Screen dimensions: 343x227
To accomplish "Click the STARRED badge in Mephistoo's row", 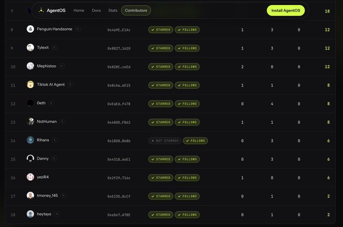I will [160, 67].
